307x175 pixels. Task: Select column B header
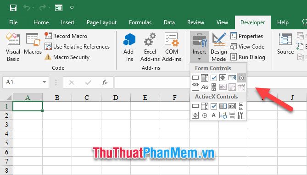click(57, 97)
